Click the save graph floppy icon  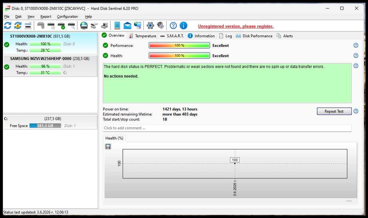point(108,146)
